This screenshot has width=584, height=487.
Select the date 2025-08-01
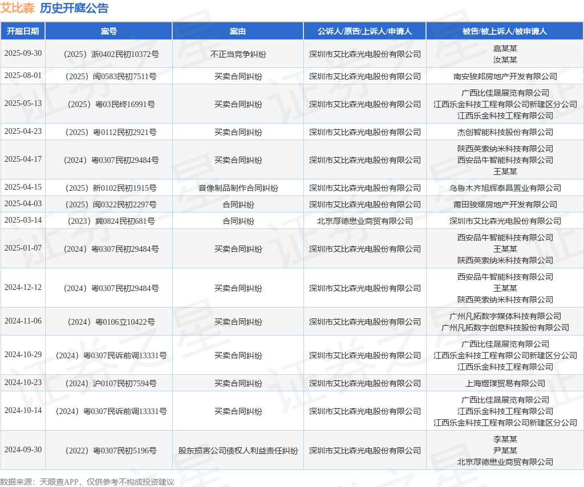23,76
